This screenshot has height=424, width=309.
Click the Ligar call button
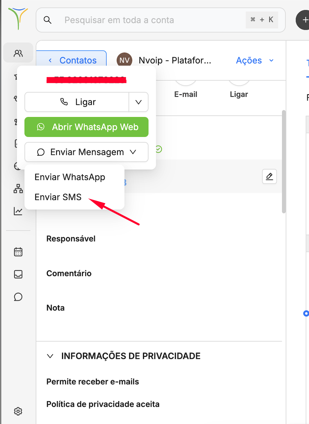pos(77,102)
